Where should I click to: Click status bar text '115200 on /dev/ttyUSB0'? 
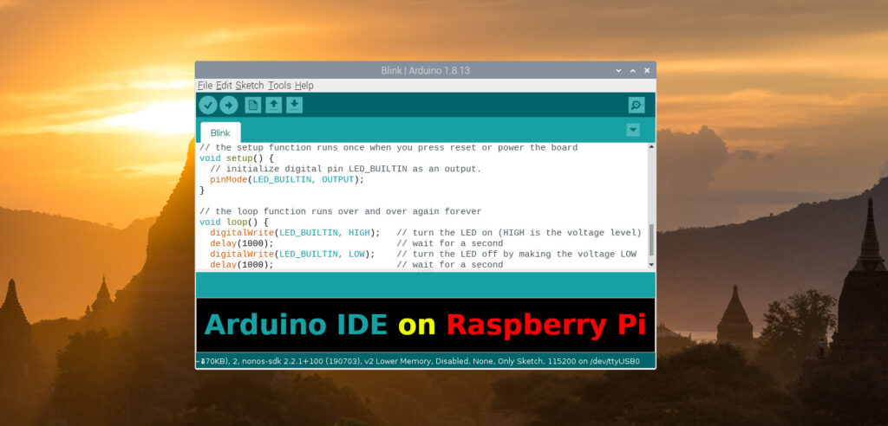(x=593, y=361)
